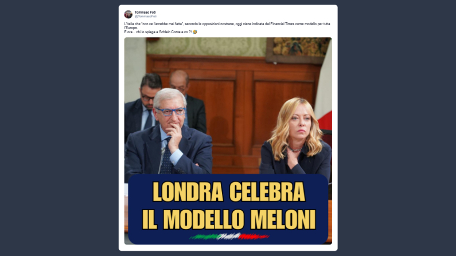Click the blonde woman's face in photo
This screenshot has width=456, height=256.
299,123
